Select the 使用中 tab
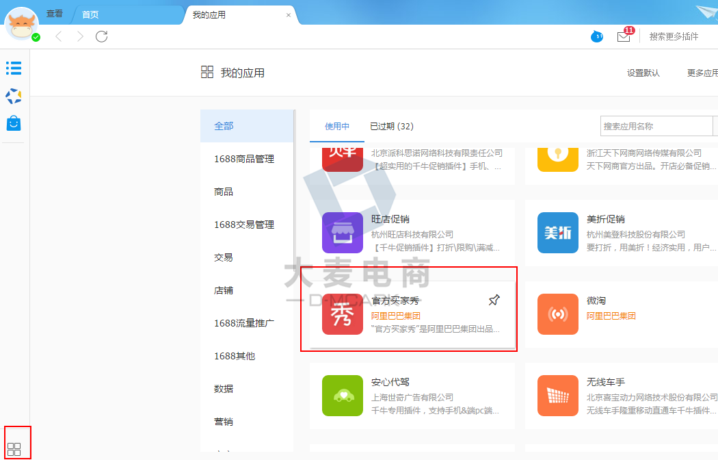The image size is (718, 460). coord(337,127)
